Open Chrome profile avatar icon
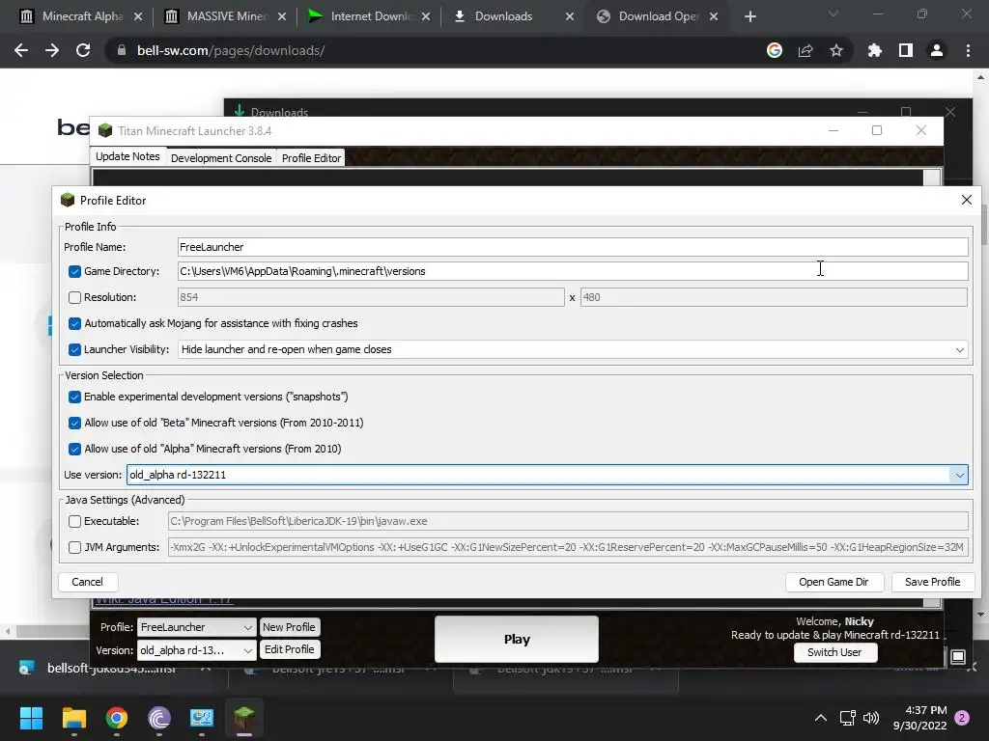The image size is (989, 741). [x=937, y=50]
